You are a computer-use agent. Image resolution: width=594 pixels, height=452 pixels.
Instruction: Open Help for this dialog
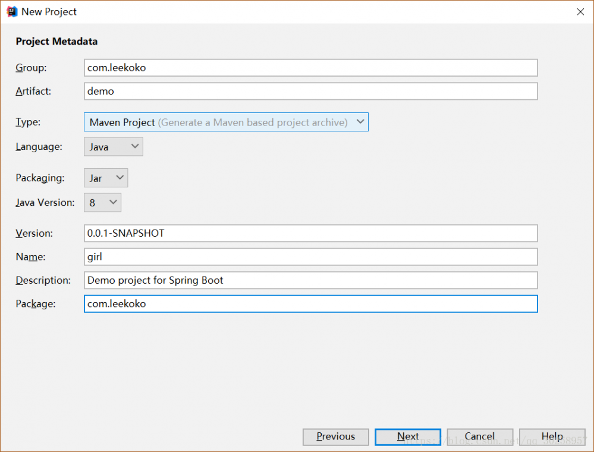coord(551,437)
